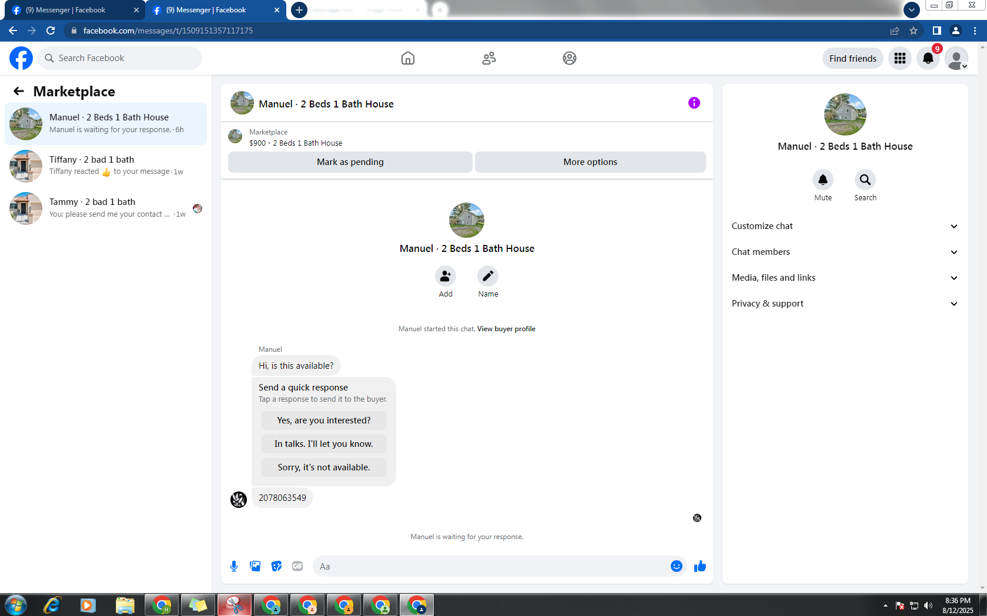Attach a file or photo icon
This screenshot has height=616, width=987.
click(x=255, y=566)
